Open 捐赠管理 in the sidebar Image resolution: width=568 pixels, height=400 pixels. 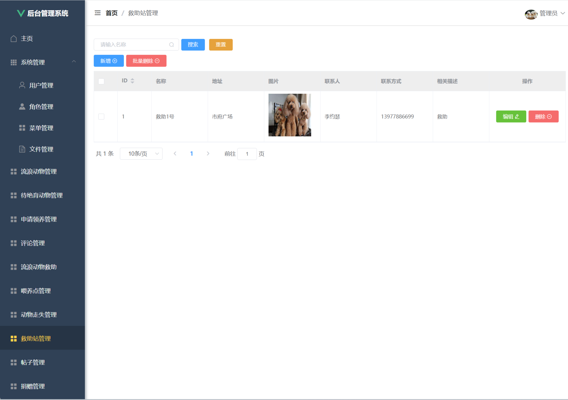pos(33,386)
